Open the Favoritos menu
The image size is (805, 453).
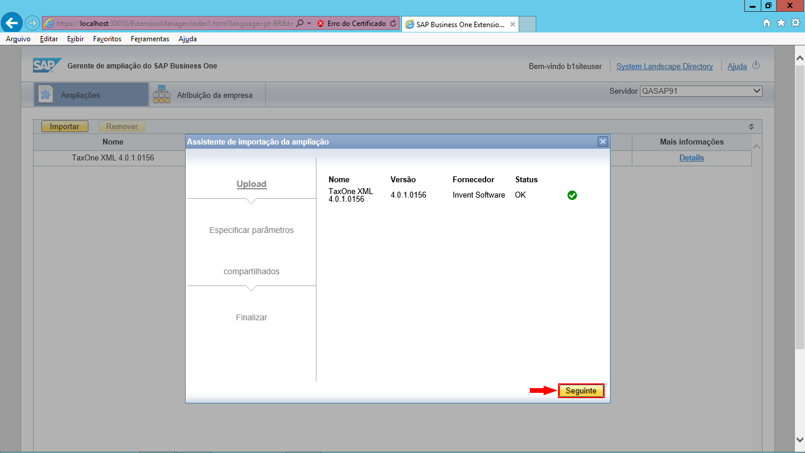click(x=107, y=39)
